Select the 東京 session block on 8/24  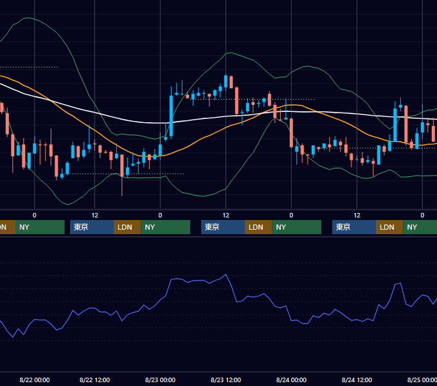(354, 227)
